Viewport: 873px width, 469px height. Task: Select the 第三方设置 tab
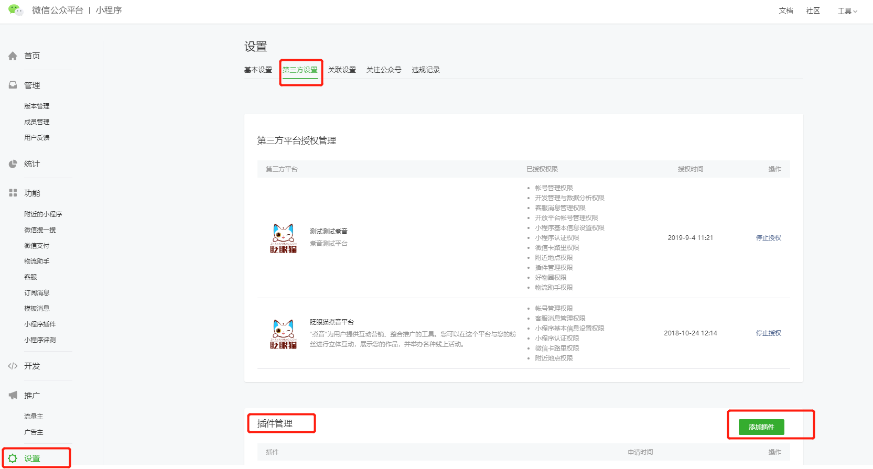coord(300,70)
